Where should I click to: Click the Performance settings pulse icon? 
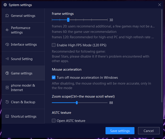7,30
